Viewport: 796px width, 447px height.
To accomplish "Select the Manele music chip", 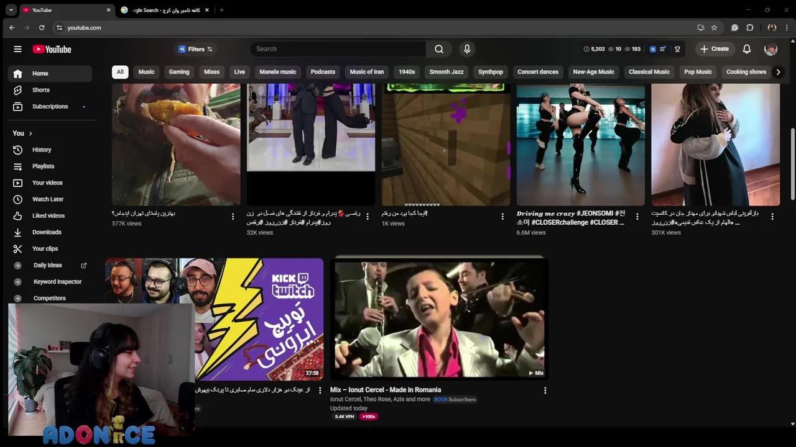I will tap(278, 72).
